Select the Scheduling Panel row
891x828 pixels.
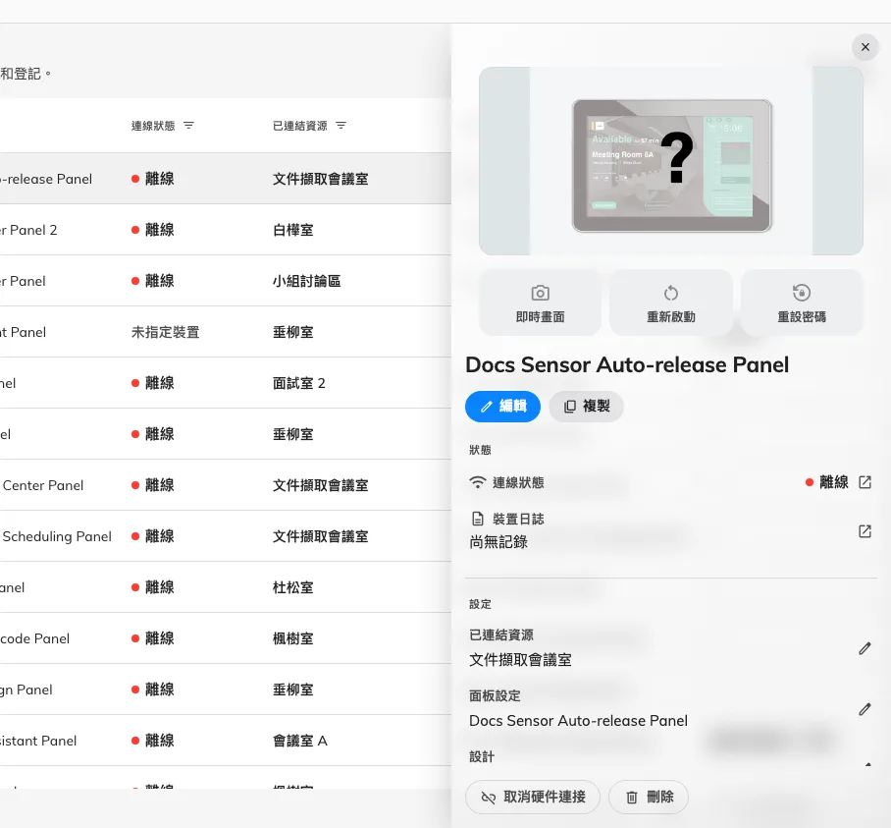[x=226, y=536]
